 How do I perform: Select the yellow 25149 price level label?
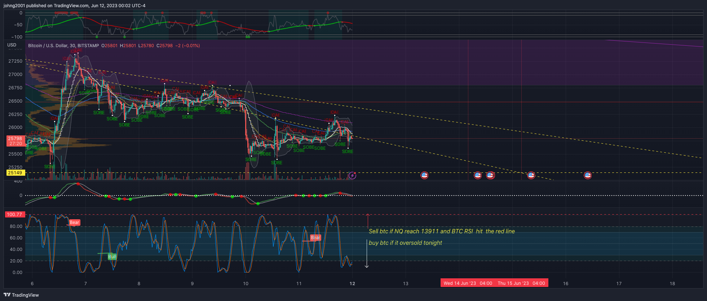click(15, 173)
